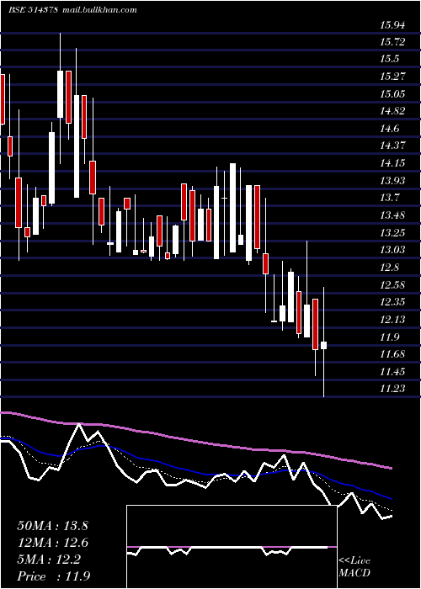This screenshot has width=421, height=589.
Task: Click the 50MA : 13.8 readout
Action: (x=52, y=526)
